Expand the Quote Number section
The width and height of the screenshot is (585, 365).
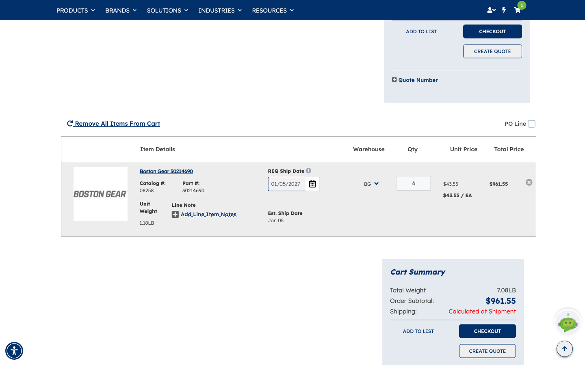point(415,80)
